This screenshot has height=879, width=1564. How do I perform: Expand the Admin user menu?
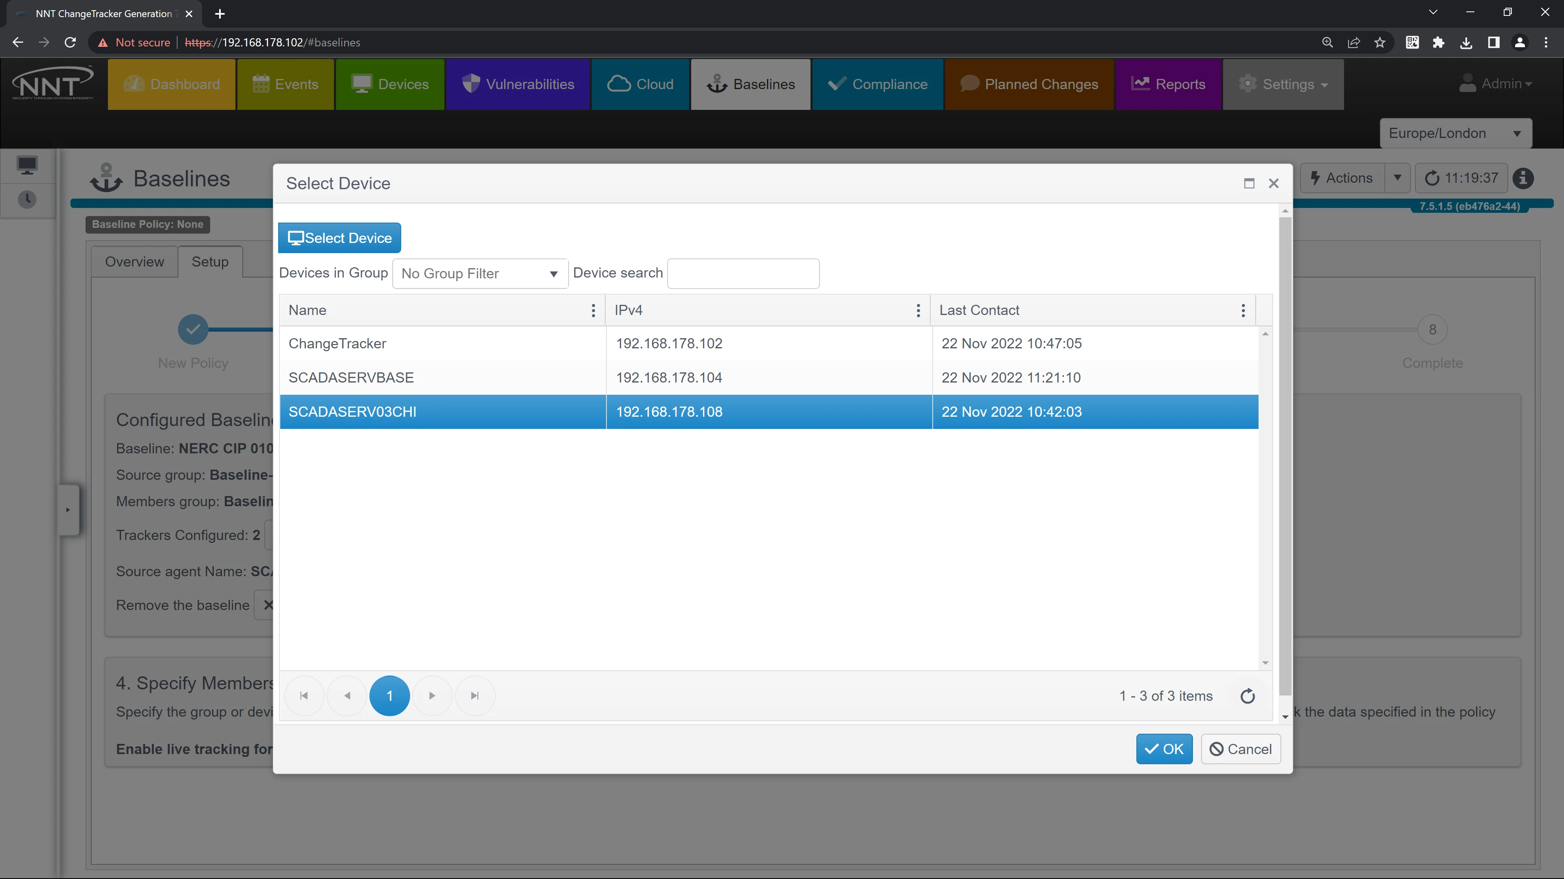(1496, 84)
